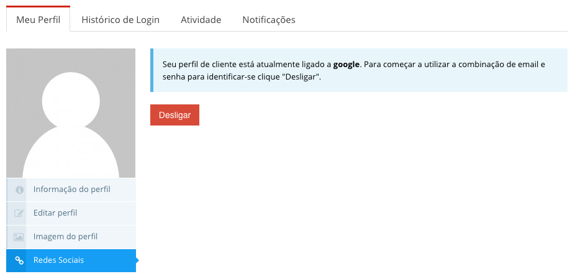Open the Informação do perfil menu label

(x=72, y=190)
